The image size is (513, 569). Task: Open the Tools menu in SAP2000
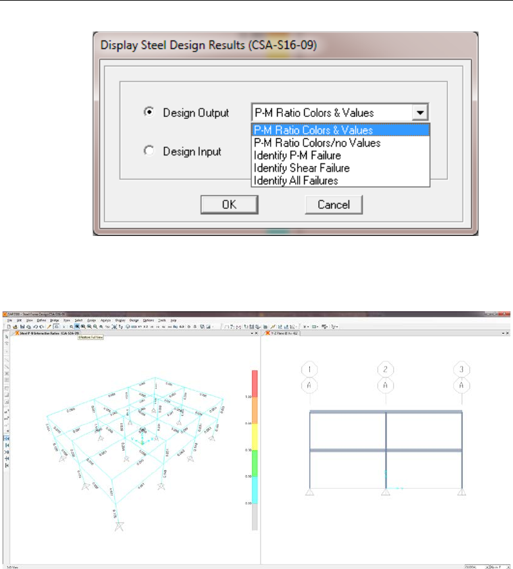[x=162, y=320]
